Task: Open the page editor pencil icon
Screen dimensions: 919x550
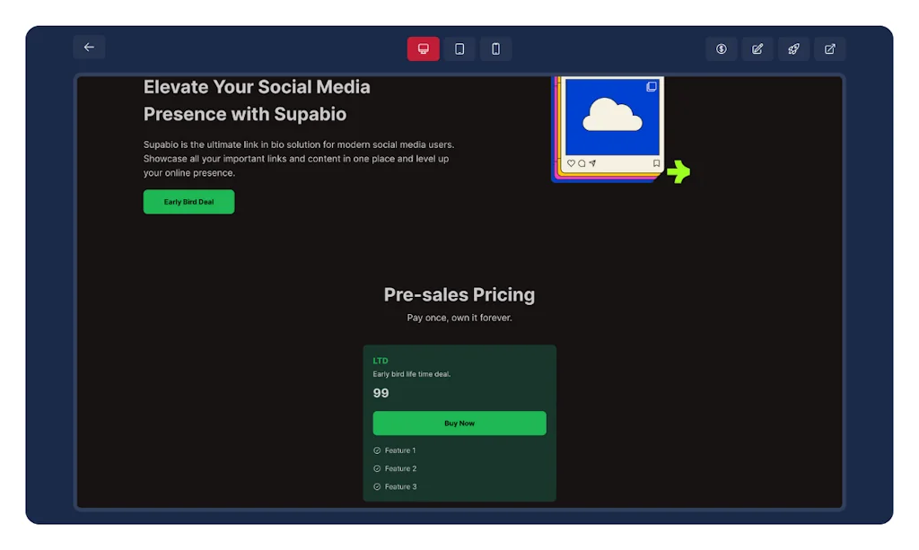Action: [x=757, y=48]
